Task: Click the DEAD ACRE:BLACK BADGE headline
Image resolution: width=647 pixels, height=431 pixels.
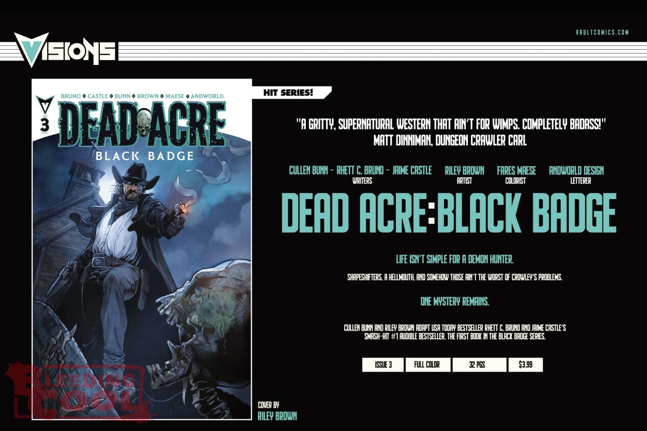Action: [x=448, y=213]
